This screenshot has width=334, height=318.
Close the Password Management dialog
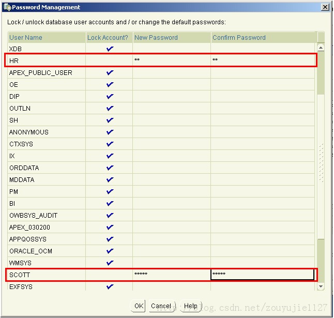click(x=325, y=7)
